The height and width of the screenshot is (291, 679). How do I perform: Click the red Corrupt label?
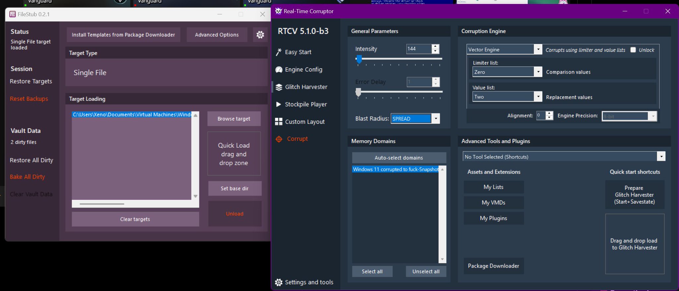click(297, 139)
